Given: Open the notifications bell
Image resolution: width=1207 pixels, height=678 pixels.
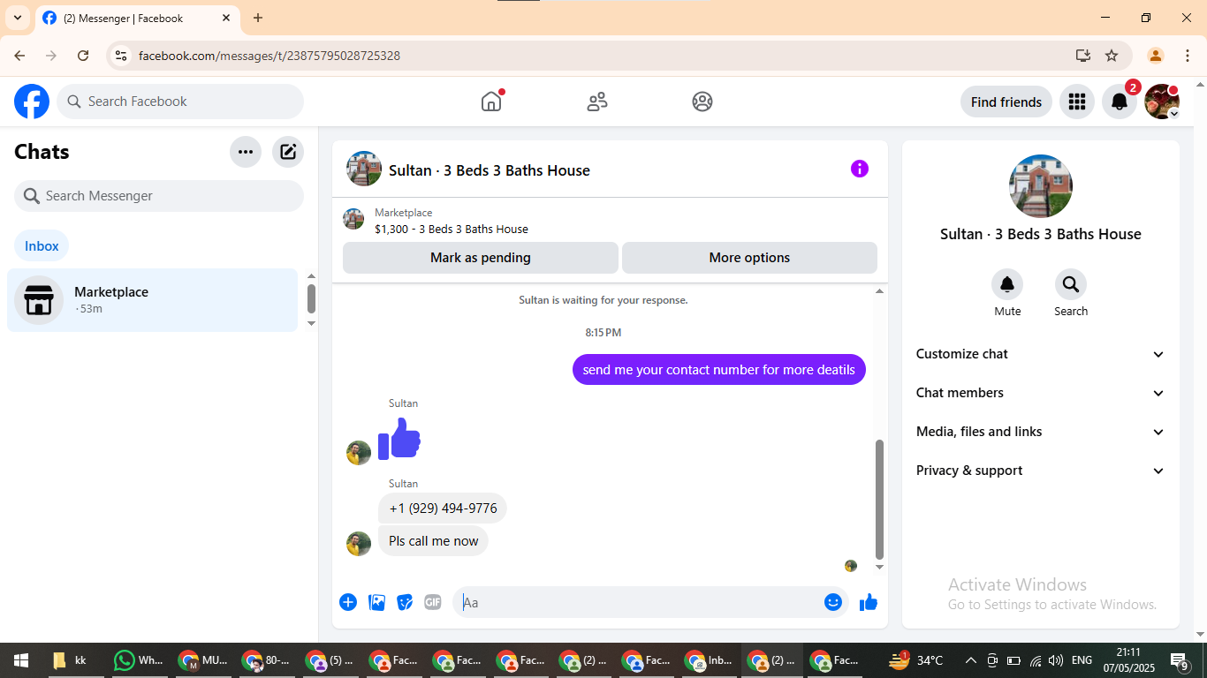Looking at the screenshot, I should click(x=1120, y=102).
